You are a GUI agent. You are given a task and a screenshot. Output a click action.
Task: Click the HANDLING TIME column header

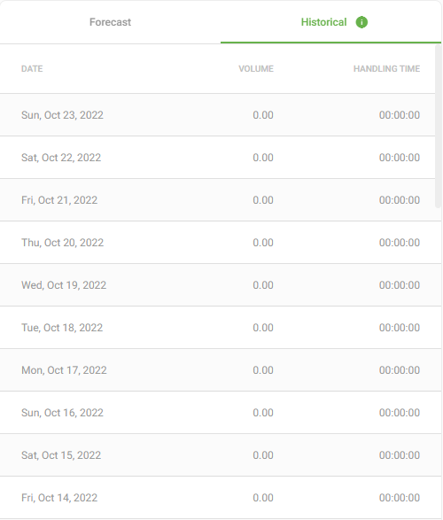[386, 68]
